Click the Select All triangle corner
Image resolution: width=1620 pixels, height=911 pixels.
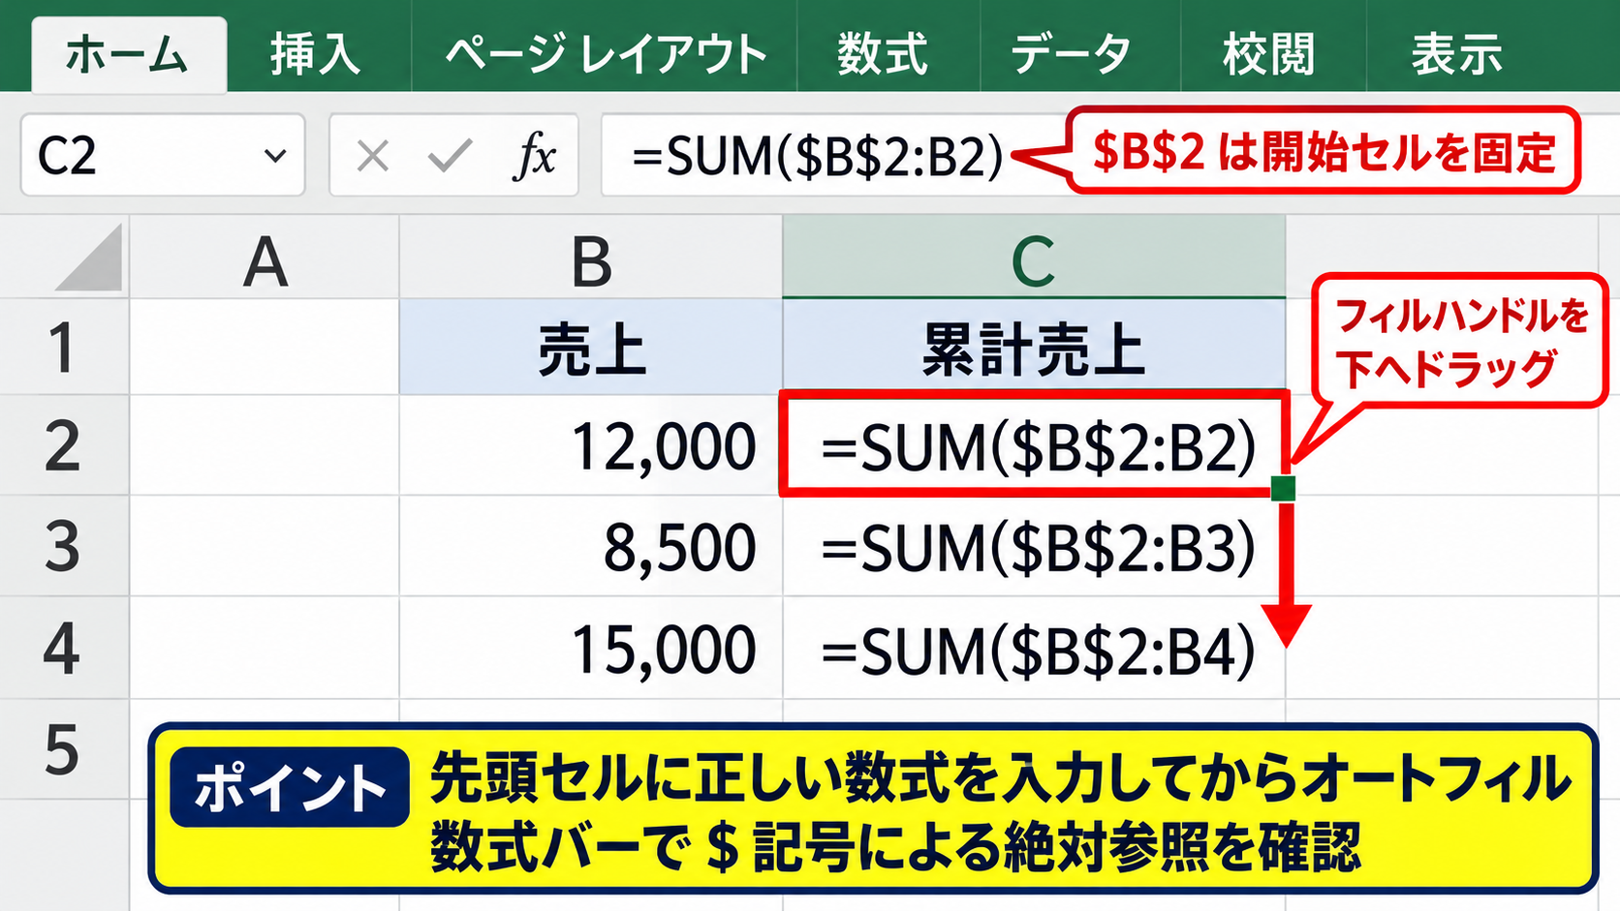click(x=89, y=258)
